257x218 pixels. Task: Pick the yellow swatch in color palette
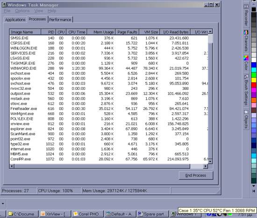254,80
